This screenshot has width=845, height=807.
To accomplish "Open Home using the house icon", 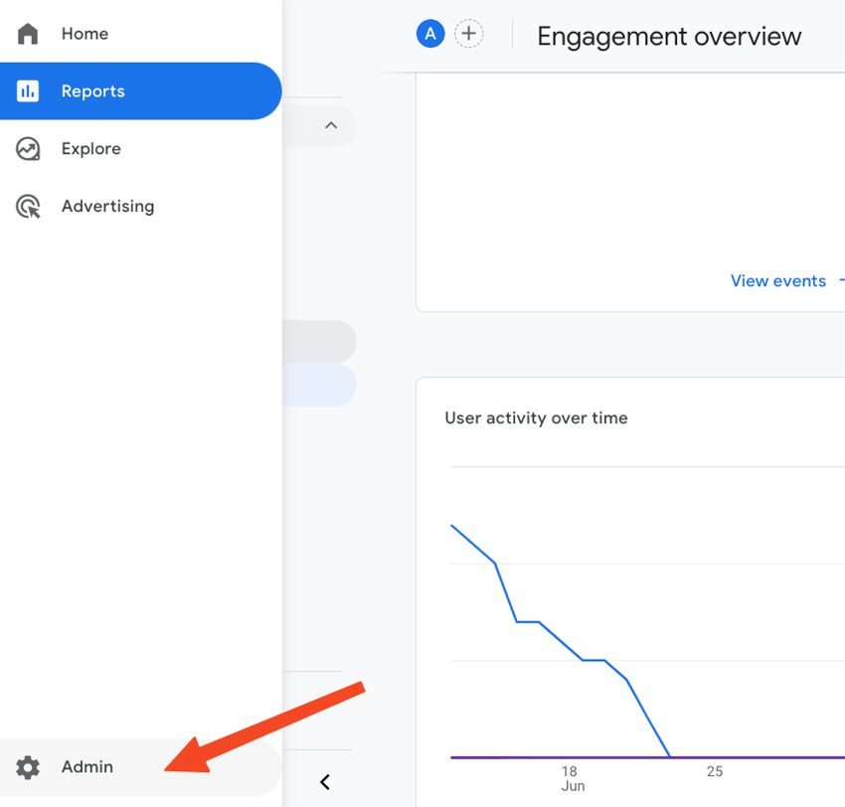I will 28,33.
